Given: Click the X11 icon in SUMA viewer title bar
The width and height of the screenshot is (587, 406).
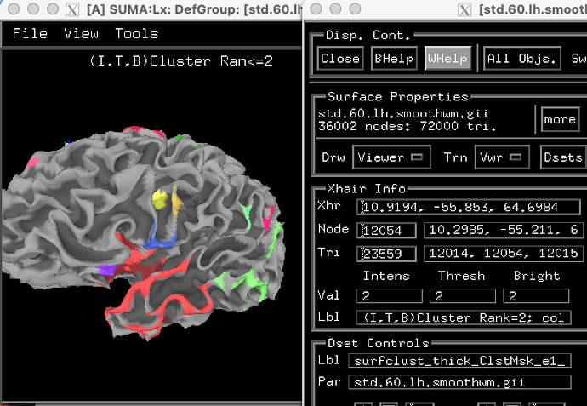Looking at the screenshot, I should coord(71,9).
